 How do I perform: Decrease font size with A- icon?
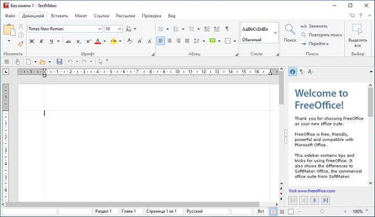(149, 41)
